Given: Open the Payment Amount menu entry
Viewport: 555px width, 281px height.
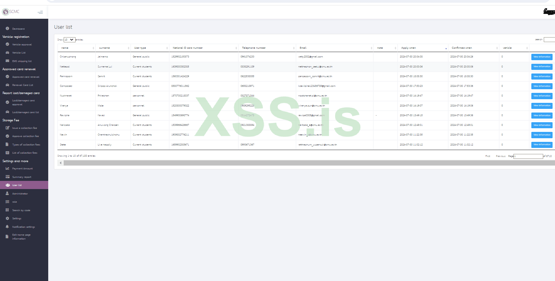Looking at the screenshot, I should point(22,168).
